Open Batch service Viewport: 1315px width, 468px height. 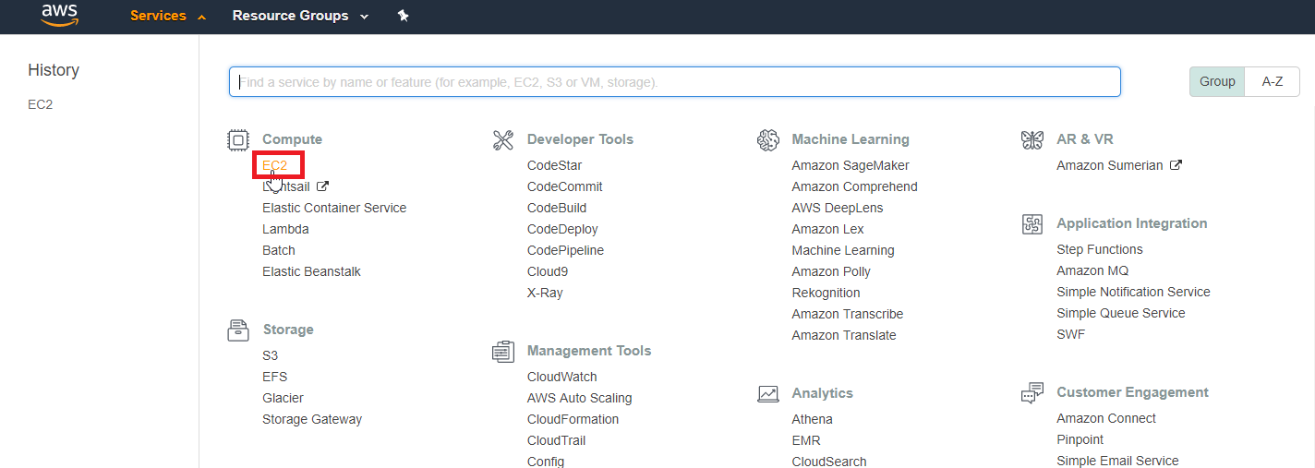(x=279, y=250)
